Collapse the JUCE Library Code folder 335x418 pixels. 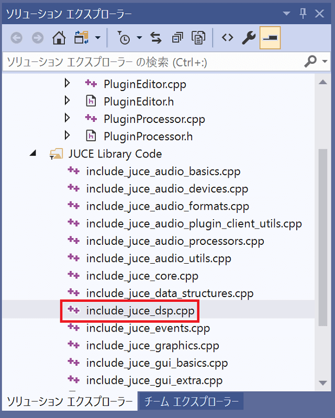coord(33,153)
